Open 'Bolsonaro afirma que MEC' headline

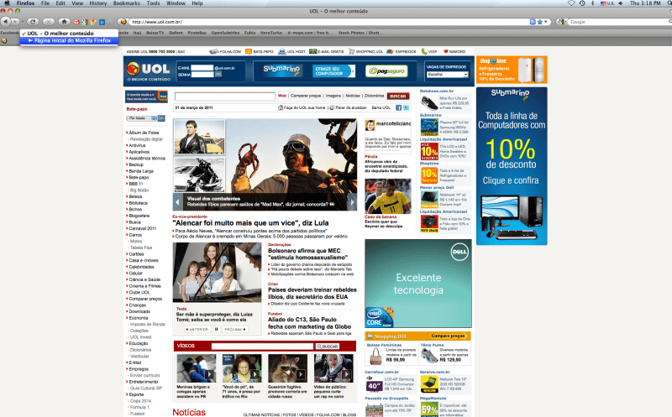307,254
